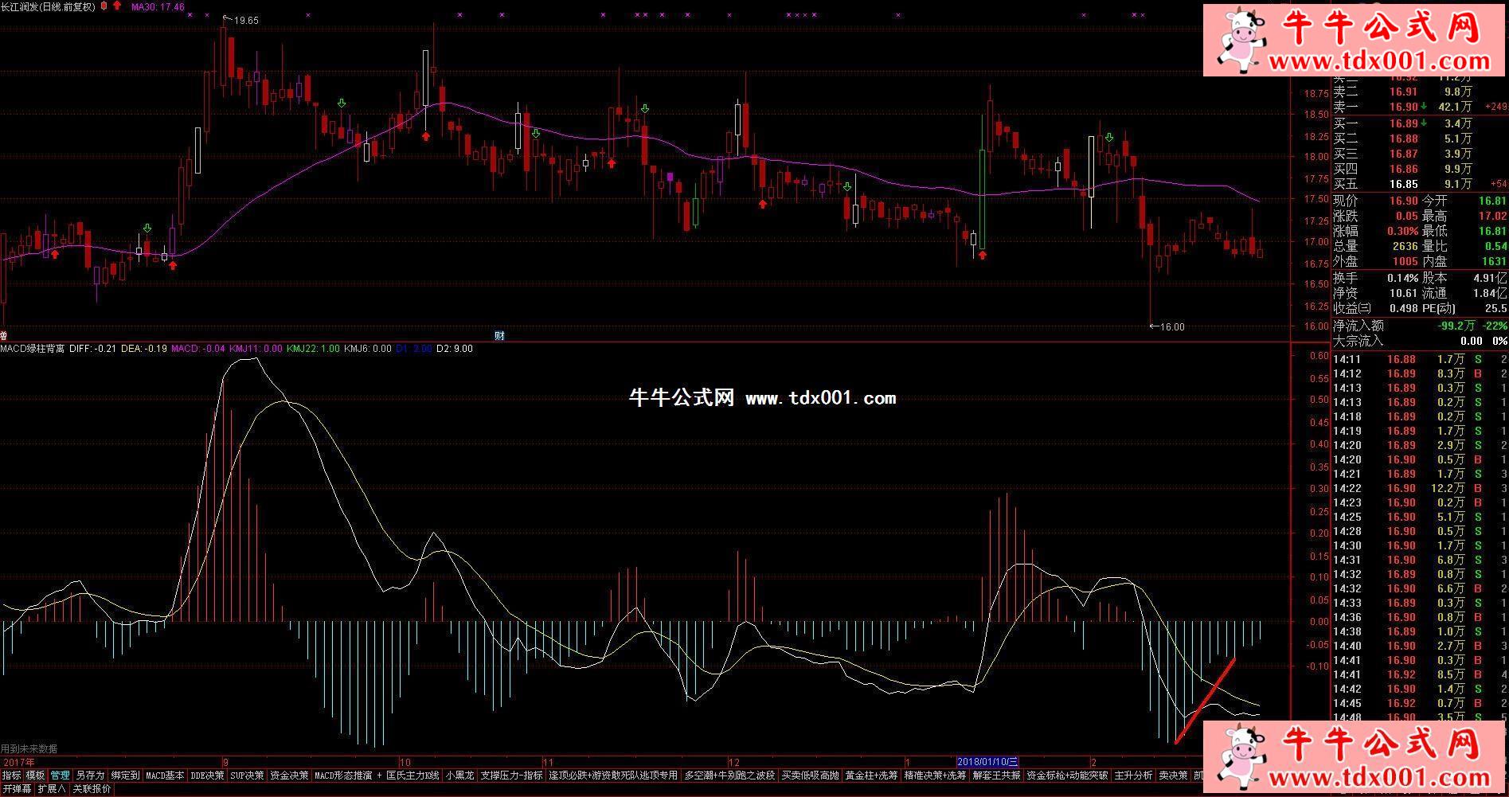Click the 买二 16.88 order book row
The width and height of the screenshot is (1509, 797).
click(1420, 139)
